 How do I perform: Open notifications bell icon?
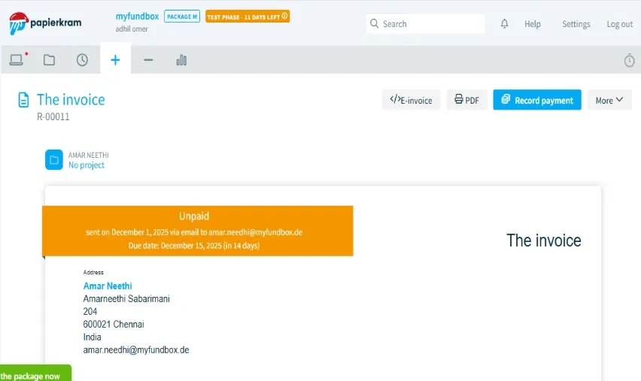point(505,24)
